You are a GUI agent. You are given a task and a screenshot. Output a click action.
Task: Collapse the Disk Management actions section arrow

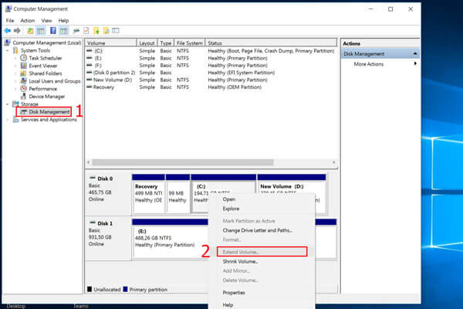coord(415,53)
